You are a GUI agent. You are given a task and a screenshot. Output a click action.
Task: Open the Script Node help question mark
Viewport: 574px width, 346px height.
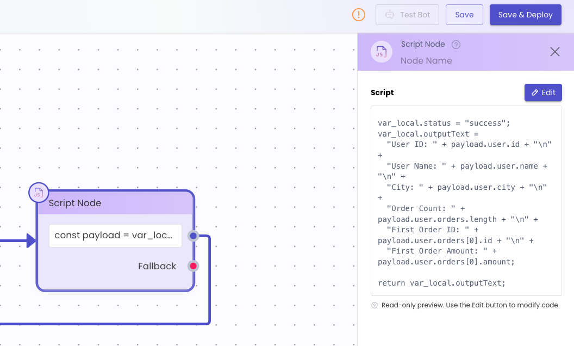click(x=456, y=45)
